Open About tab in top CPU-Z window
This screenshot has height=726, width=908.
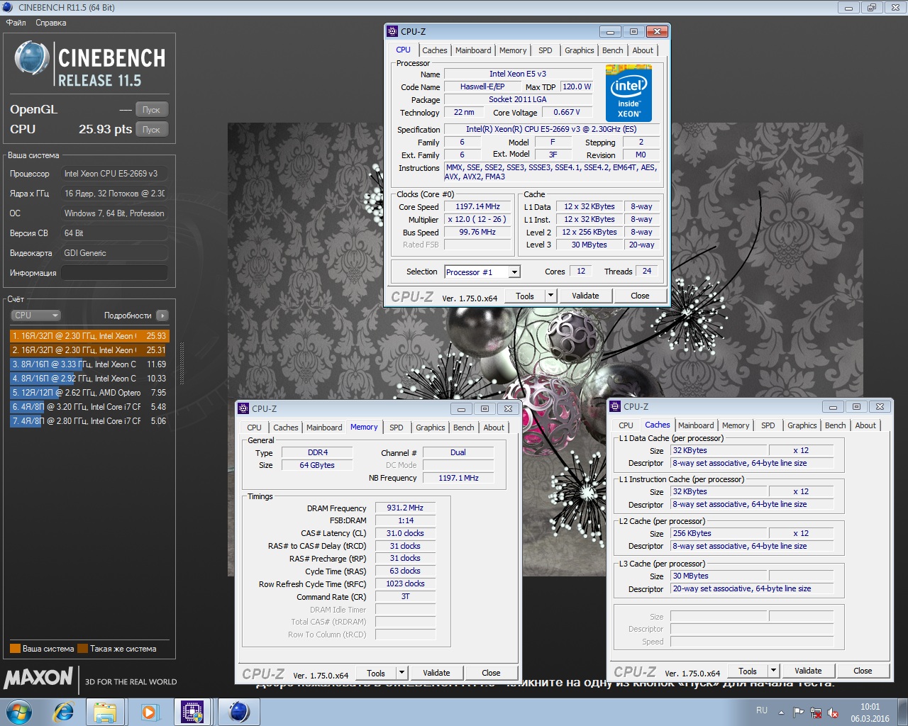pyautogui.click(x=643, y=50)
